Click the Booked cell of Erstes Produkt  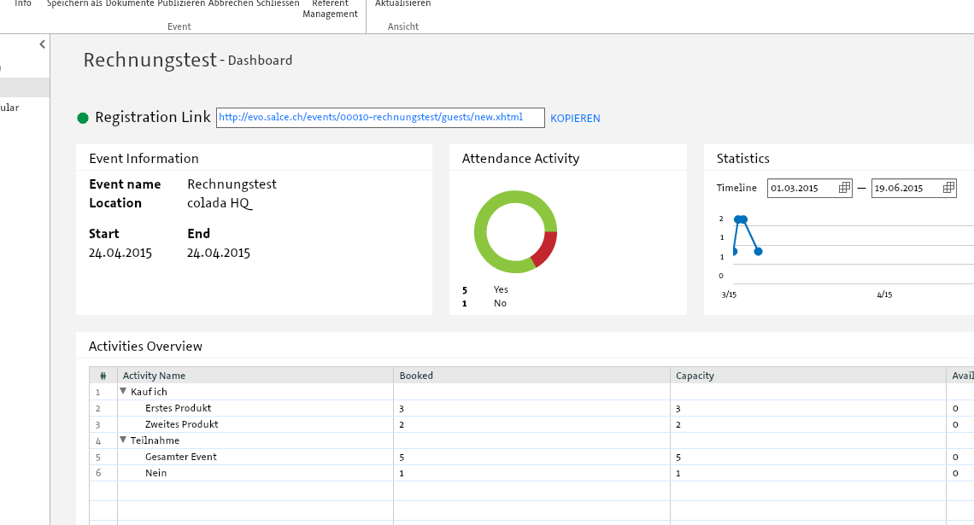pyautogui.click(x=531, y=408)
